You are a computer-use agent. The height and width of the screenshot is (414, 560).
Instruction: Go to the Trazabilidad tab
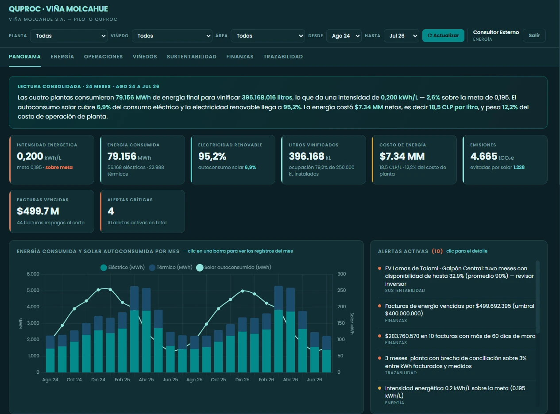[x=283, y=57]
